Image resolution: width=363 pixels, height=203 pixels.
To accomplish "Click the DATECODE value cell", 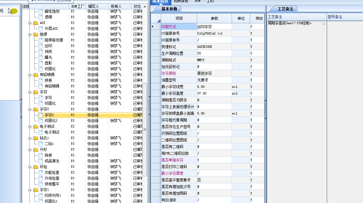I will point(214,47).
